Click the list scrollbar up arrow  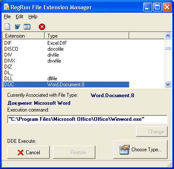coord(168,36)
